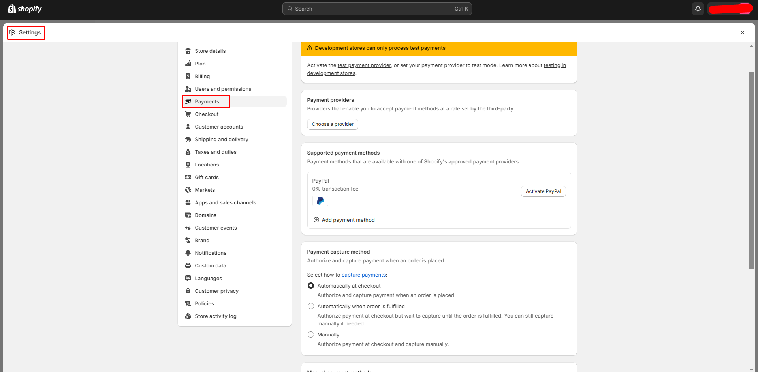Image resolution: width=758 pixels, height=372 pixels.
Task: Click the Customer privacy lock icon
Action: (x=188, y=291)
